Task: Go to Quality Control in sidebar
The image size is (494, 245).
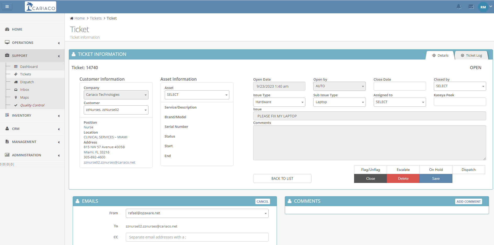Action: tap(32, 105)
